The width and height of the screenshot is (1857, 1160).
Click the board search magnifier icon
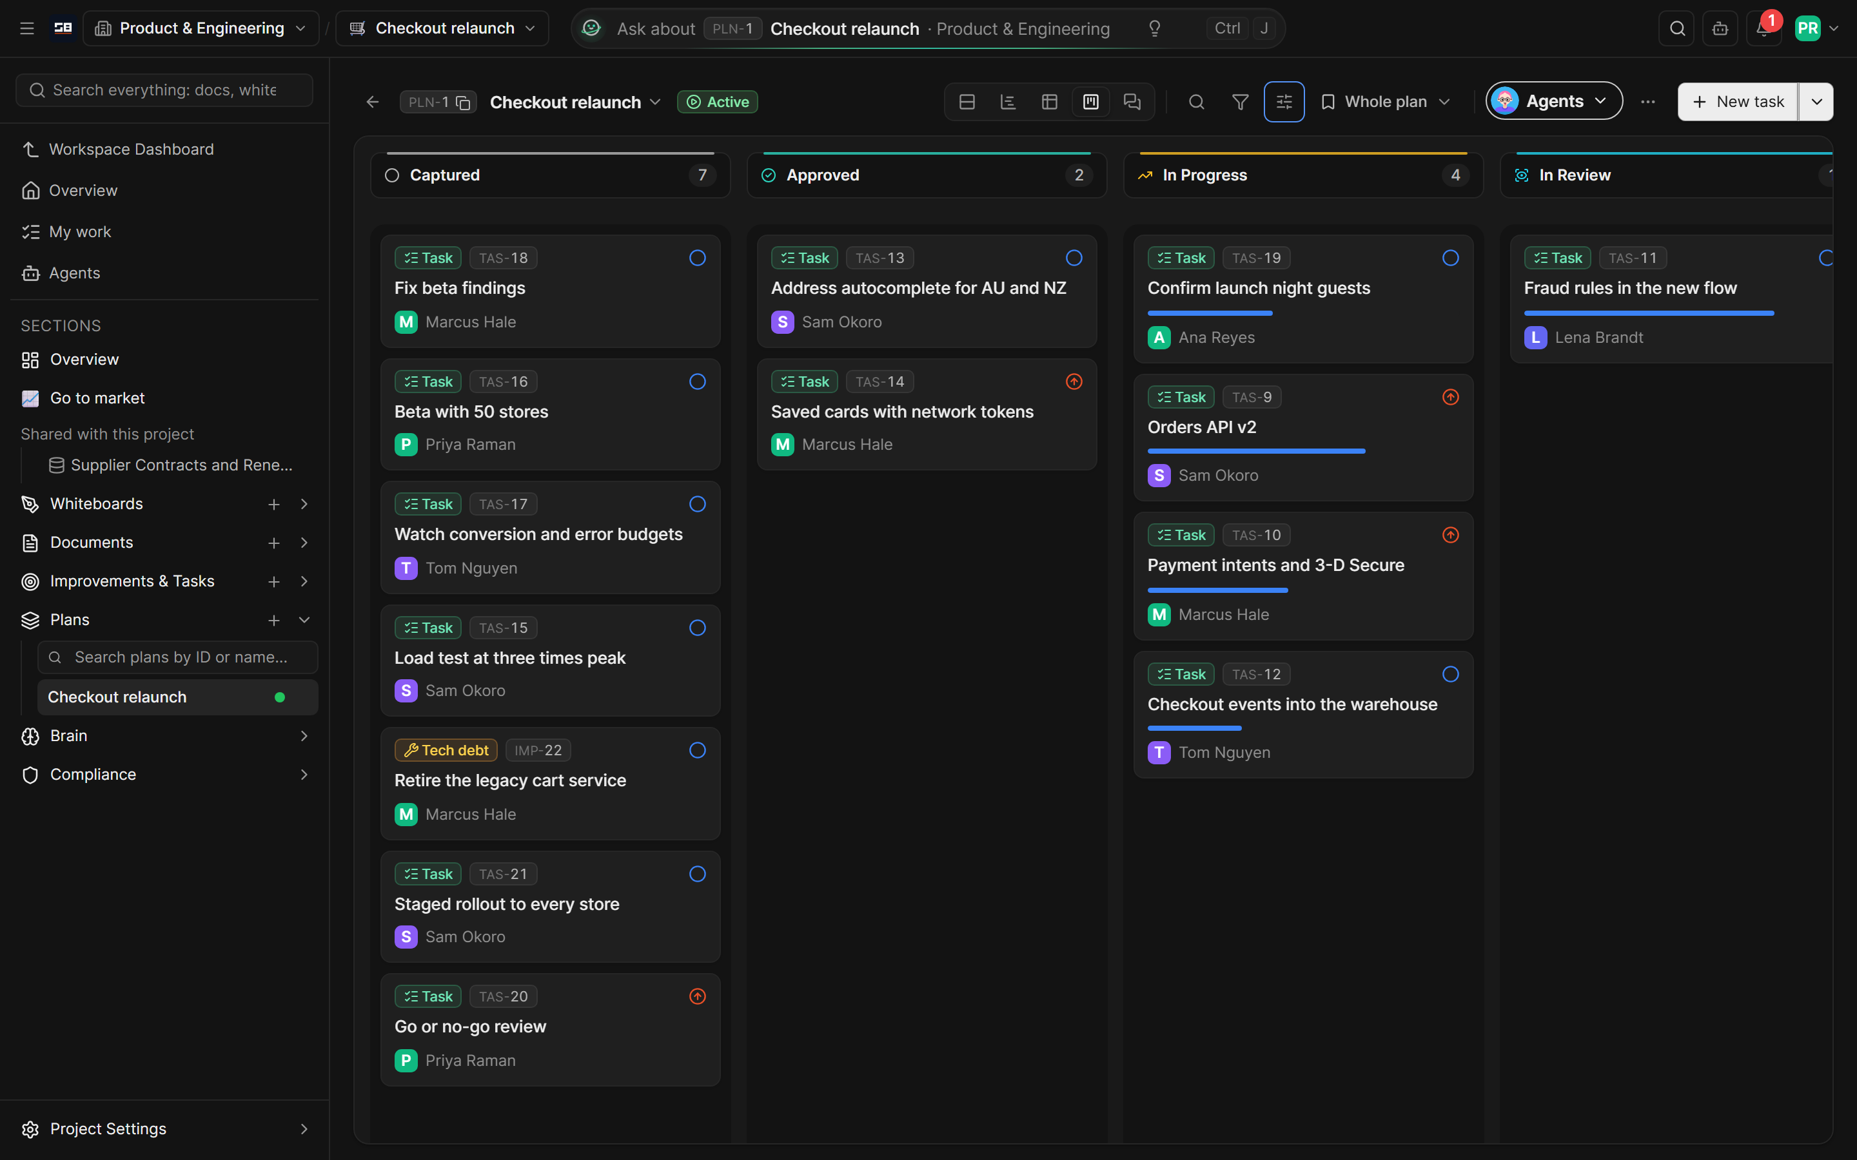click(x=1196, y=102)
